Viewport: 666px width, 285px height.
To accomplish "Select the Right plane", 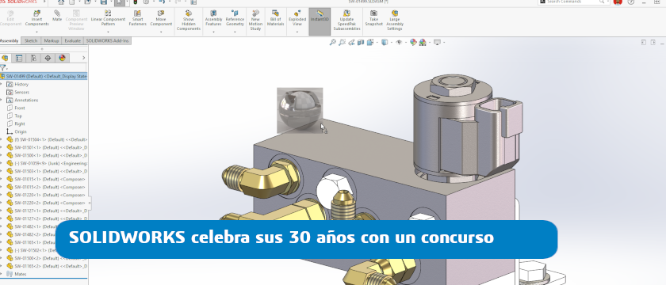I will point(20,123).
